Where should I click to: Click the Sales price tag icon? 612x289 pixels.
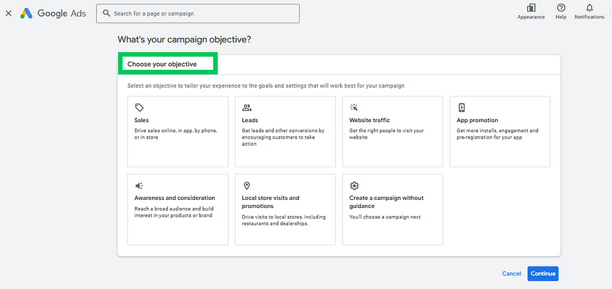tap(139, 108)
